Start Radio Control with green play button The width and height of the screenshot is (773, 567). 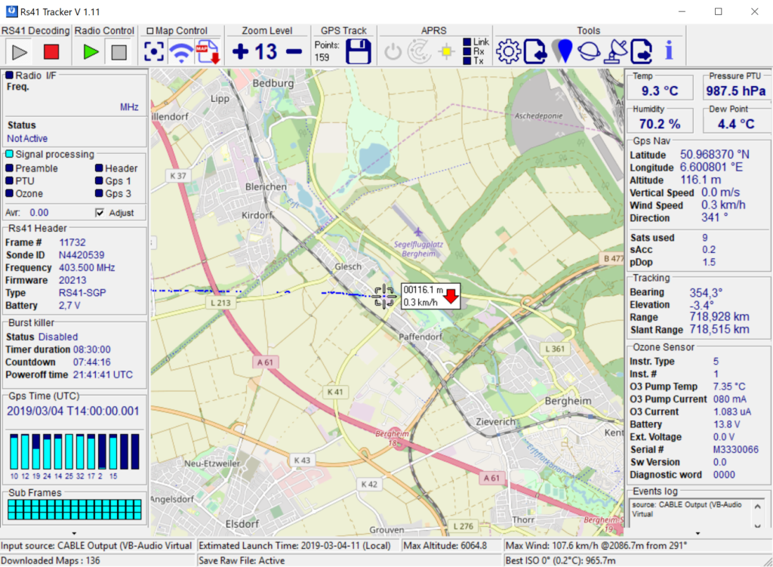click(91, 52)
